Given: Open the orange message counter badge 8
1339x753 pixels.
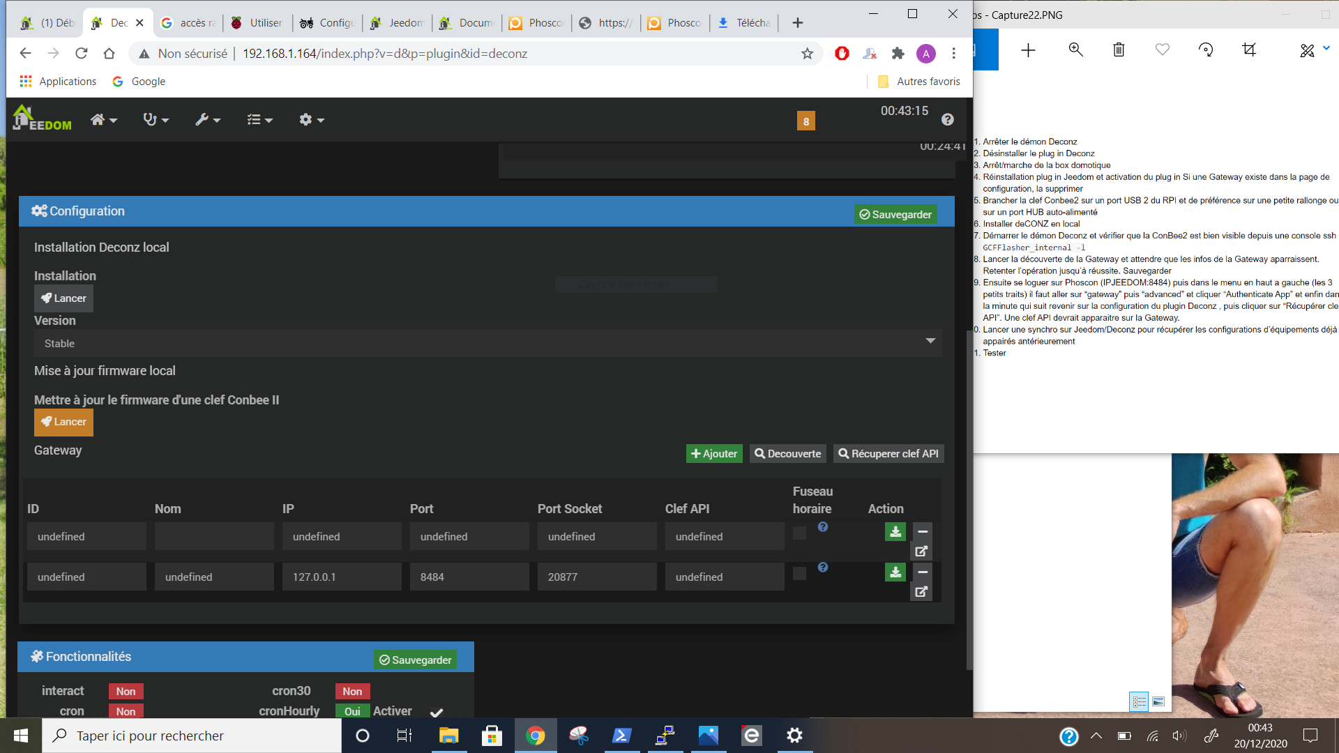Looking at the screenshot, I should [x=806, y=121].
